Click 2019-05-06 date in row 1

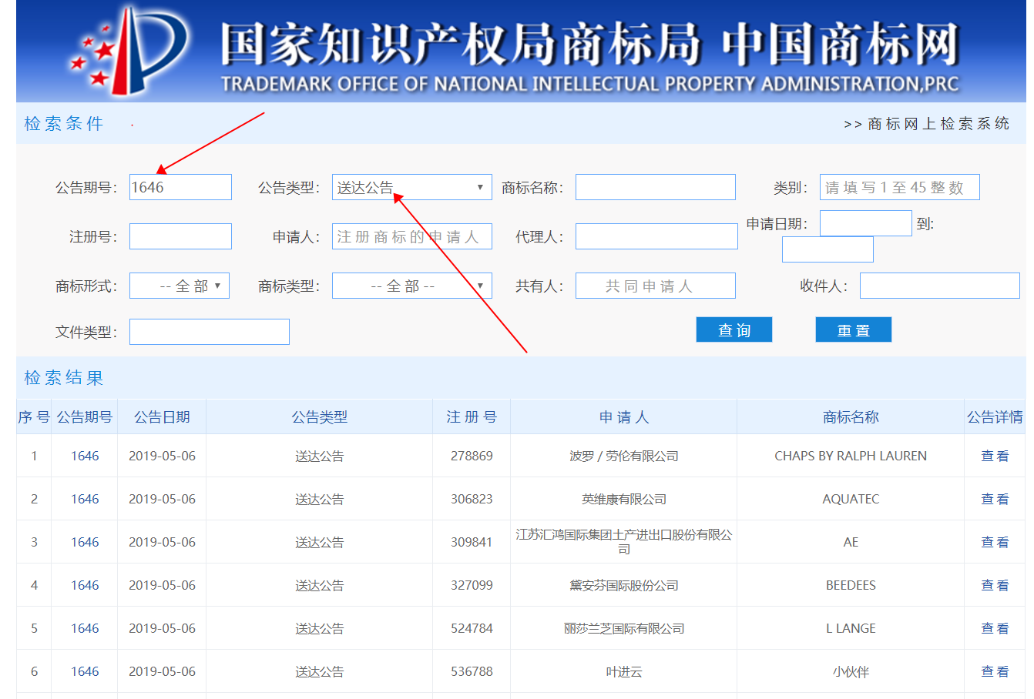pyautogui.click(x=162, y=456)
